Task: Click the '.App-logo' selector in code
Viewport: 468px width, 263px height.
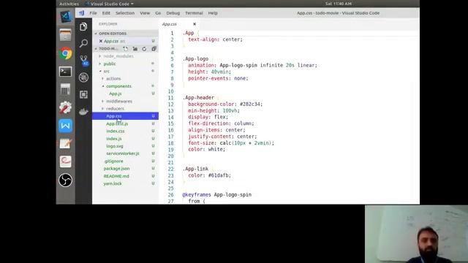Action: pyautogui.click(x=196, y=58)
